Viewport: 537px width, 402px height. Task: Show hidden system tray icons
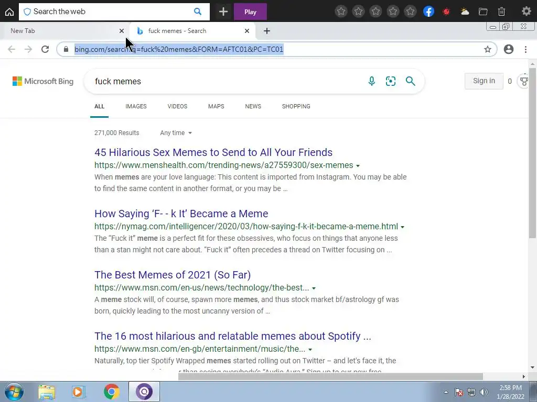point(446,392)
